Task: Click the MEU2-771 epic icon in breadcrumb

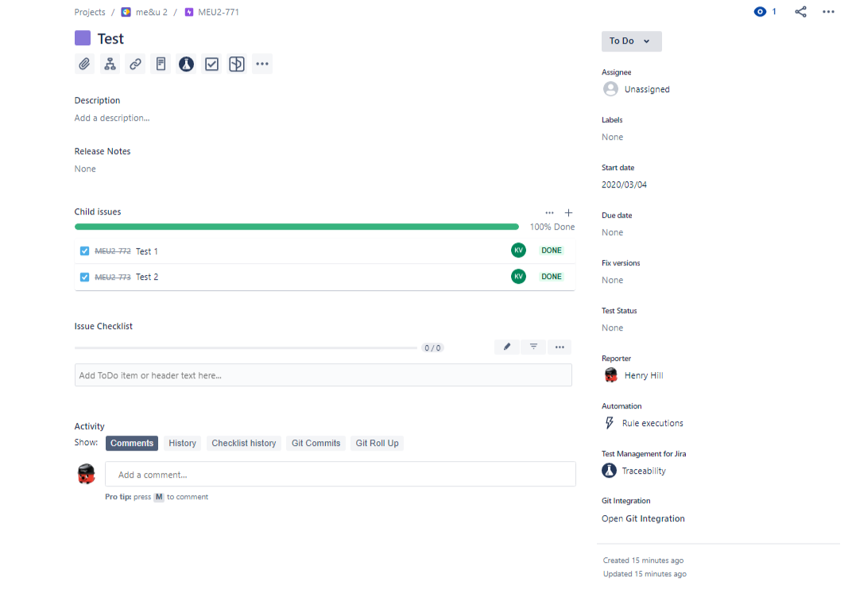Action: coord(189,12)
